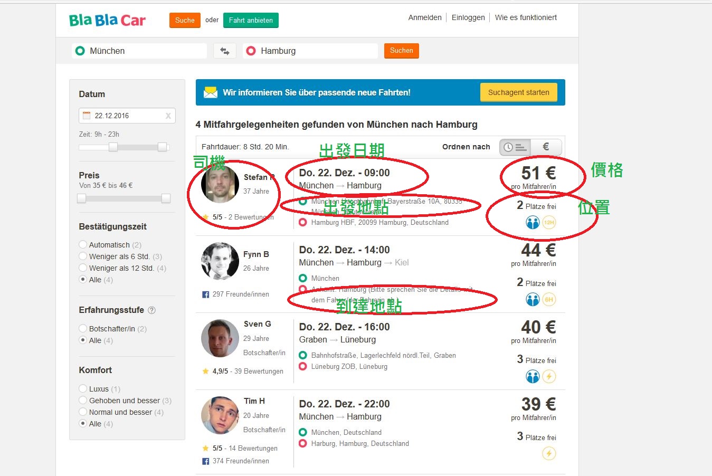Click the 12H response badge on Stefan's ride

549,222
